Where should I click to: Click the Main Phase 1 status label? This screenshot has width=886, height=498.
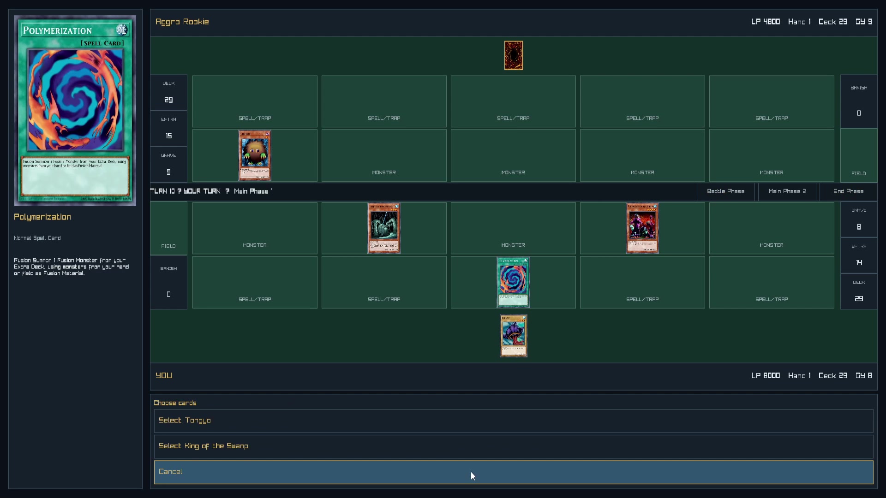point(253,191)
